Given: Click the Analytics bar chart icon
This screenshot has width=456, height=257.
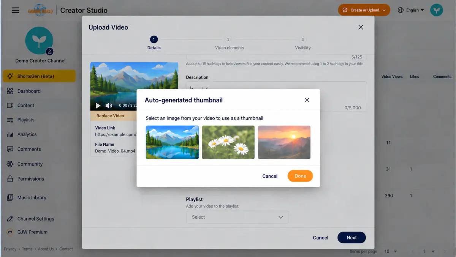Looking at the screenshot, I should pyautogui.click(x=10, y=134).
